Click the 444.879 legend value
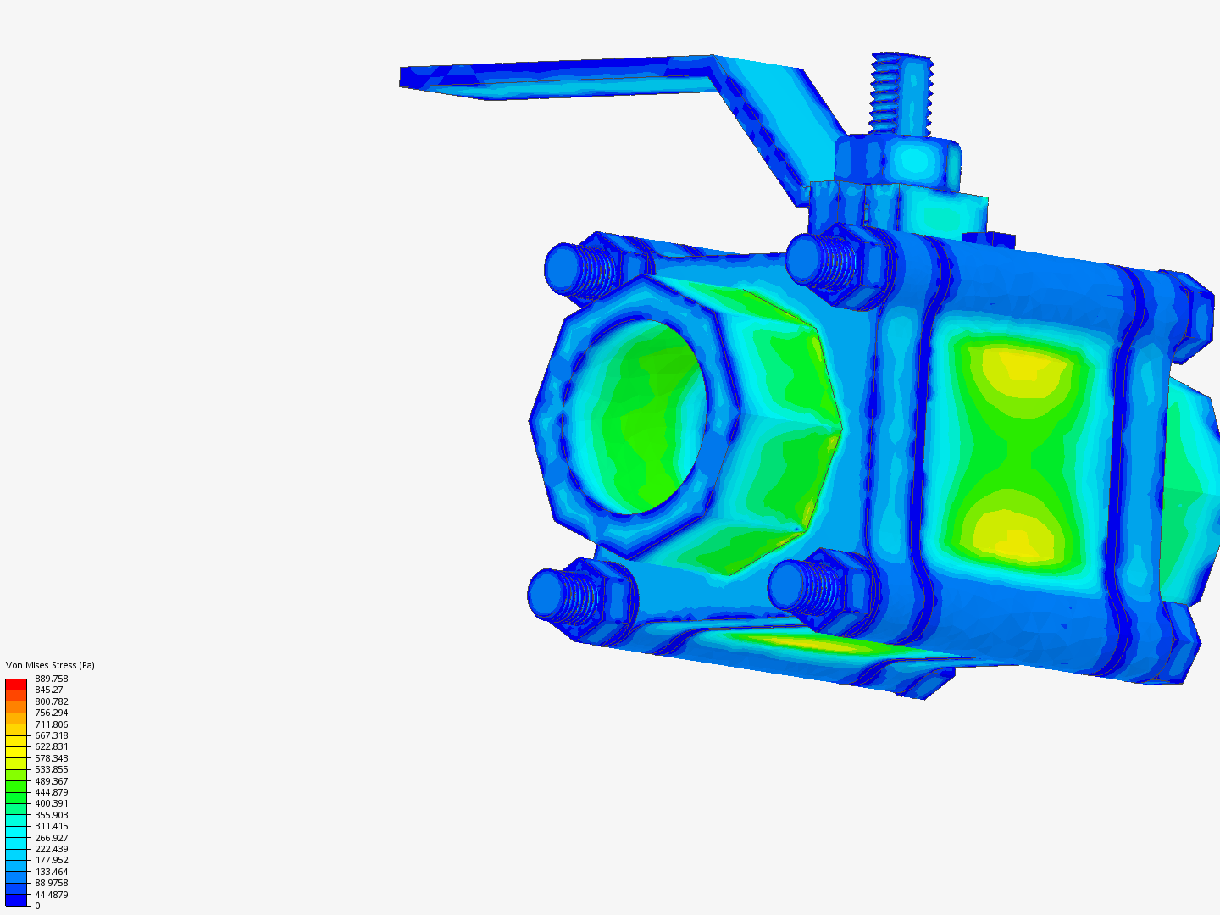Viewport: 1220px width, 915px height. click(x=52, y=792)
